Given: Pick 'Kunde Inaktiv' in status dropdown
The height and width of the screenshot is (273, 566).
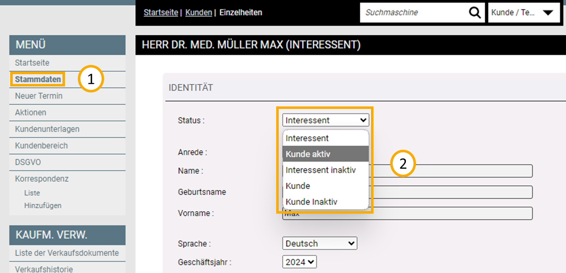Looking at the screenshot, I should pyautogui.click(x=325, y=202).
